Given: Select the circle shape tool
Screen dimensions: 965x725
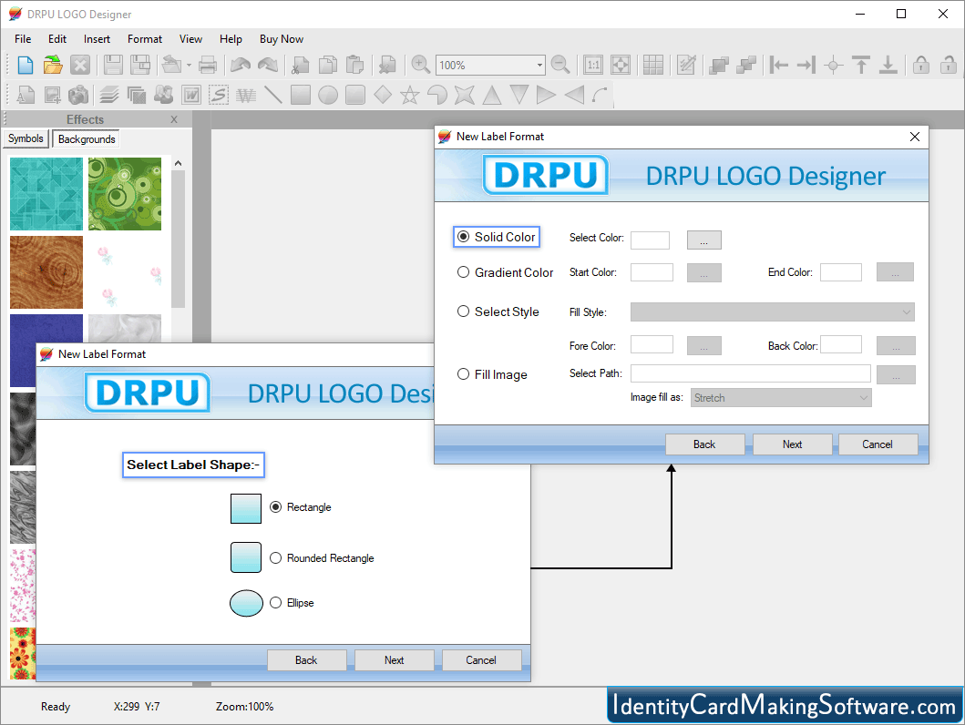Looking at the screenshot, I should [x=328, y=95].
